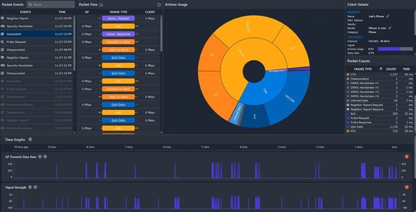Image resolution: width=416 pixels, height=212 pixels.
Task: Select the Associated event at 11:07:53 PM
Action: point(37,34)
